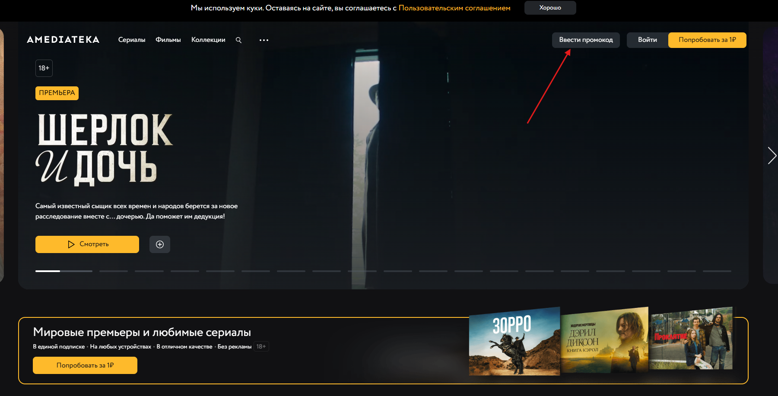778x396 pixels.
Task: Click the В единой подписке text
Action: pyautogui.click(x=59, y=347)
